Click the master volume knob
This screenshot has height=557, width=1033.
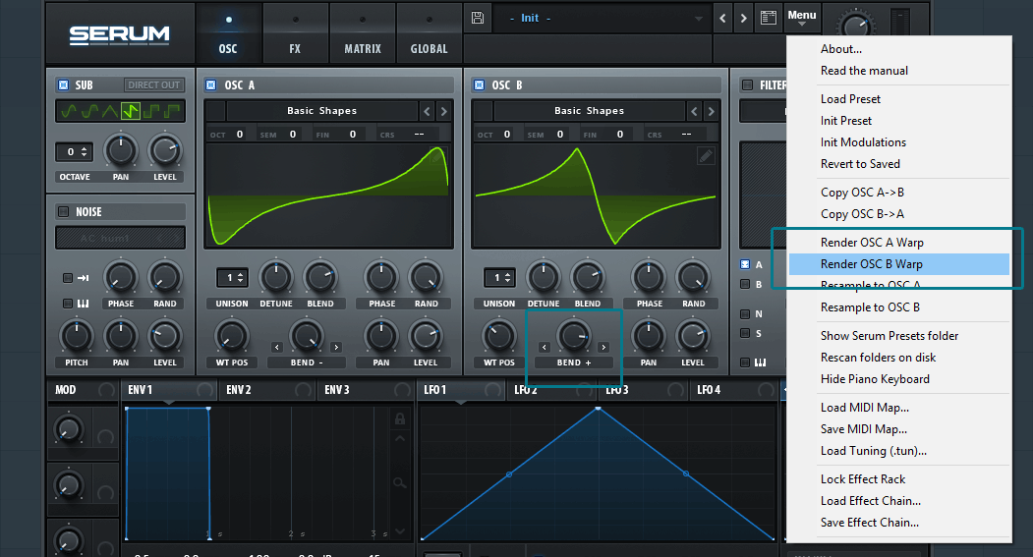[855, 25]
